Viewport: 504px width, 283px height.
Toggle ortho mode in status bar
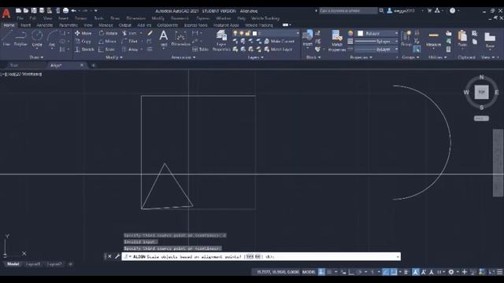351,272
